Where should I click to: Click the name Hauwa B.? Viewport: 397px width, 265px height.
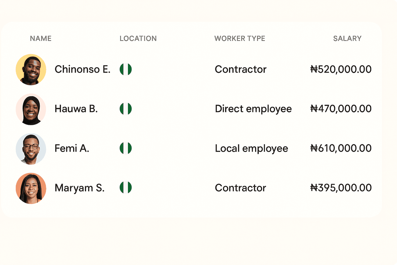coord(76,109)
